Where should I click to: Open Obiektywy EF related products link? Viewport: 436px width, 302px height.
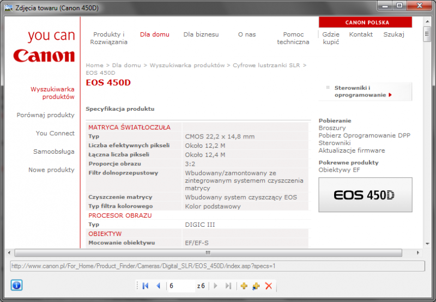coord(339,170)
